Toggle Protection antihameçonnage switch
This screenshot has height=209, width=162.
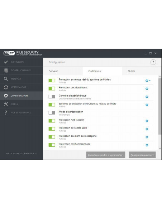[x=52, y=145]
